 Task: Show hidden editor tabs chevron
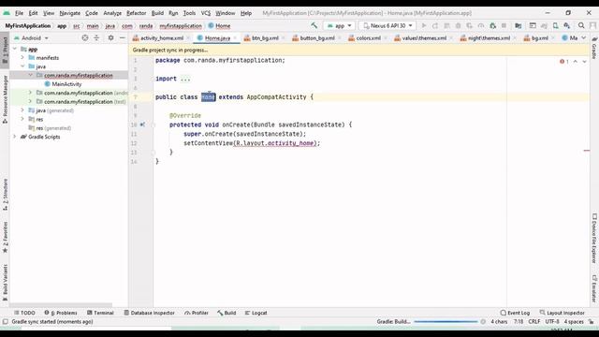pyautogui.click(x=584, y=37)
